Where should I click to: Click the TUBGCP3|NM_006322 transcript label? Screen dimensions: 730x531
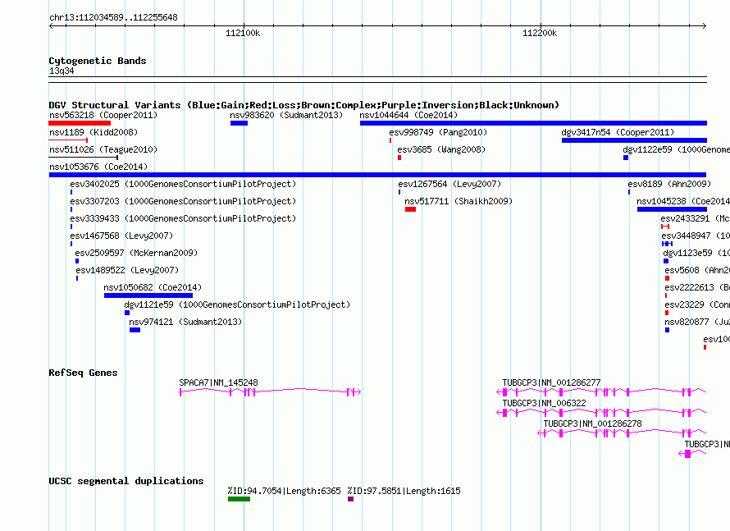[x=544, y=403]
